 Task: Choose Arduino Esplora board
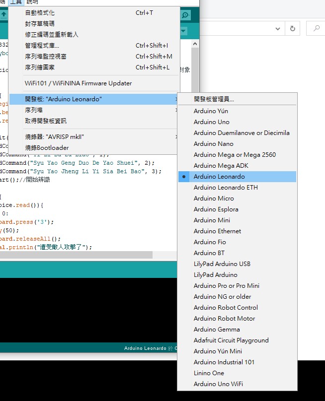click(x=237, y=209)
